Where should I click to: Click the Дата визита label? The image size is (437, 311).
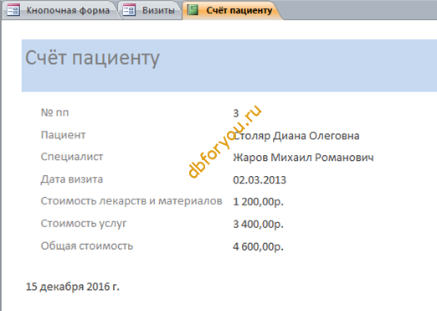tap(72, 179)
